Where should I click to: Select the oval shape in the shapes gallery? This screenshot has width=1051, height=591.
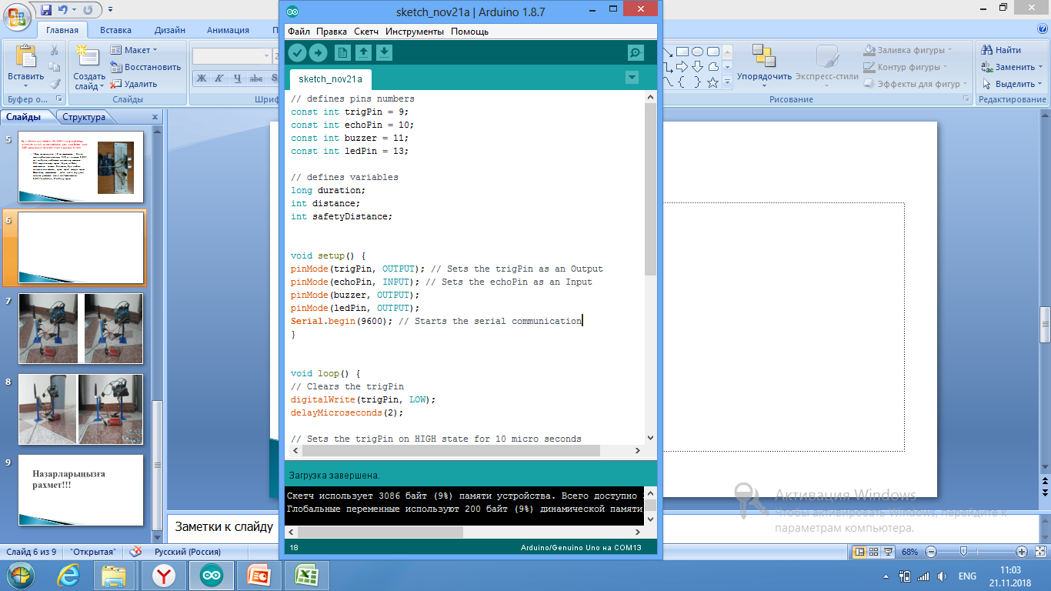tap(697, 52)
